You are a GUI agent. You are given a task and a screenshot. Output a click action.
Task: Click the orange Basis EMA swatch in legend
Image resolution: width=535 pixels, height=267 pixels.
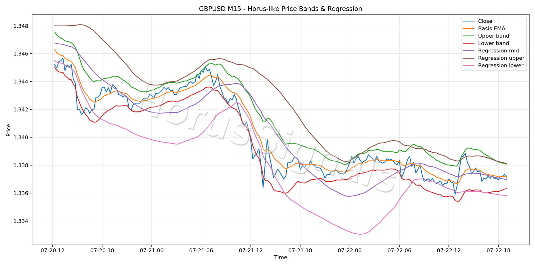(x=469, y=29)
